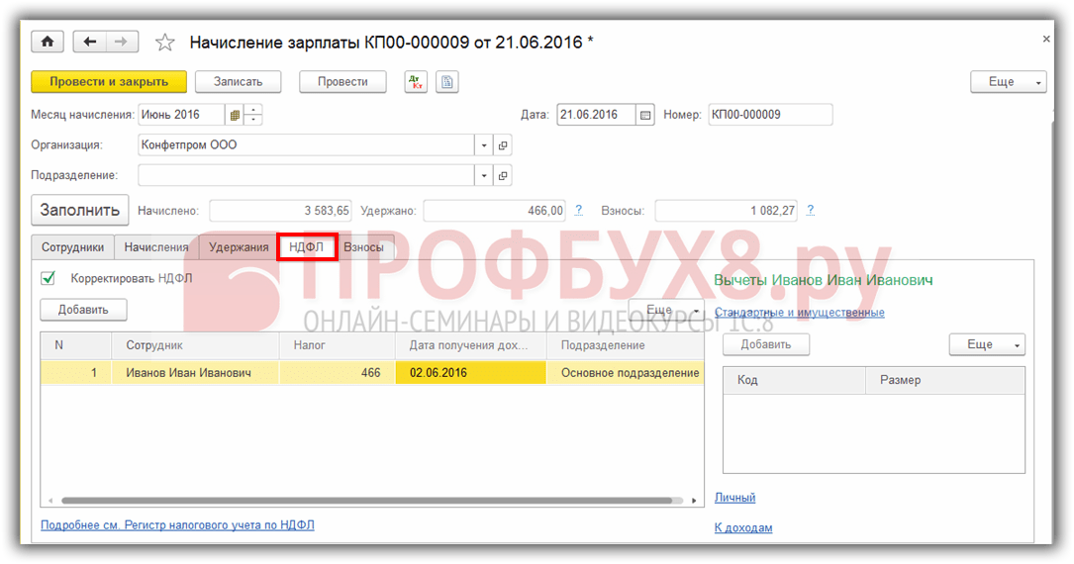Open the Подразделение record icon
The image size is (1074, 564).
[503, 175]
